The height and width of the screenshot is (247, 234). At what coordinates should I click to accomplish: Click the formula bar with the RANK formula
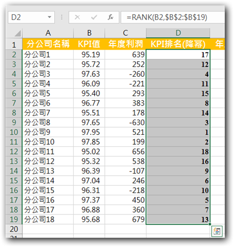173,17
